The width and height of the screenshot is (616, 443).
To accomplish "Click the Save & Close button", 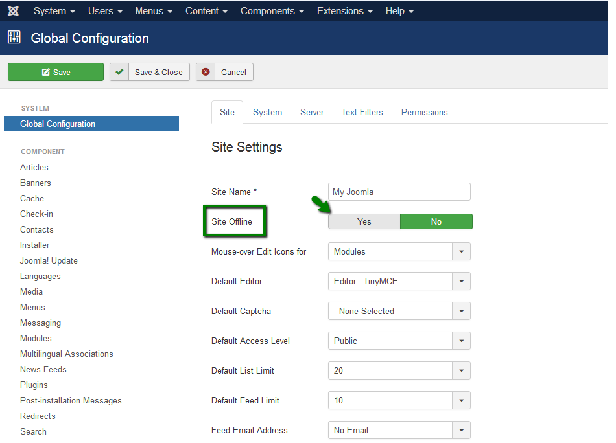I will [150, 72].
